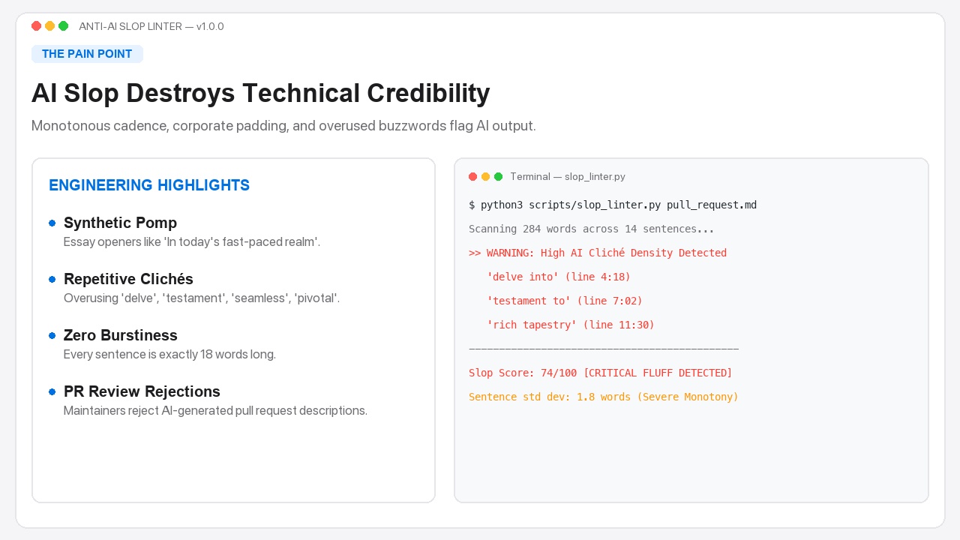Screen dimensions: 960x540
Task: Select the PR Review Rejections title
Action: click(142, 391)
